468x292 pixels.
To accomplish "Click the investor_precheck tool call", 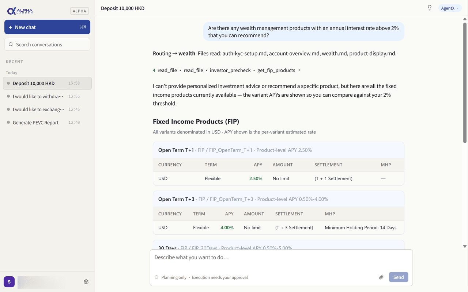I will [230, 70].
